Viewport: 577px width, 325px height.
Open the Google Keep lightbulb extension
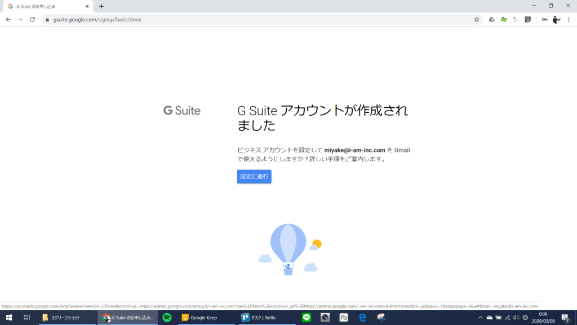tap(527, 20)
